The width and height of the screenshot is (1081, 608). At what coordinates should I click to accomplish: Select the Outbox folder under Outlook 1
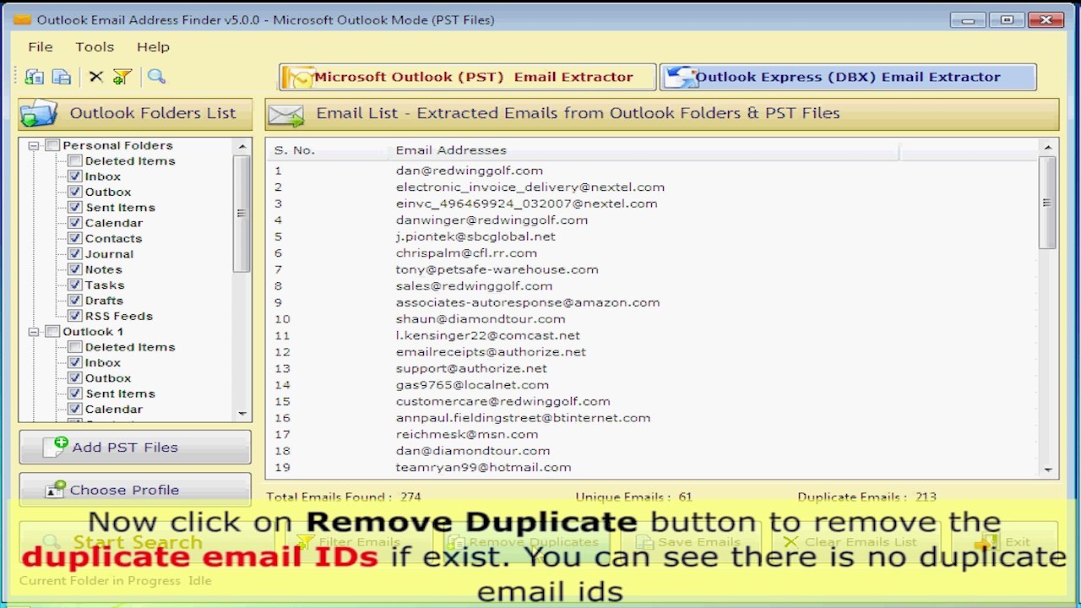pyautogui.click(x=108, y=378)
